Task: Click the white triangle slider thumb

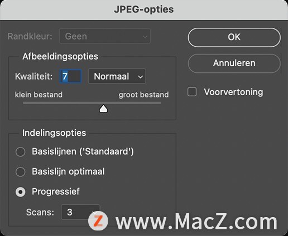Action: click(x=103, y=109)
